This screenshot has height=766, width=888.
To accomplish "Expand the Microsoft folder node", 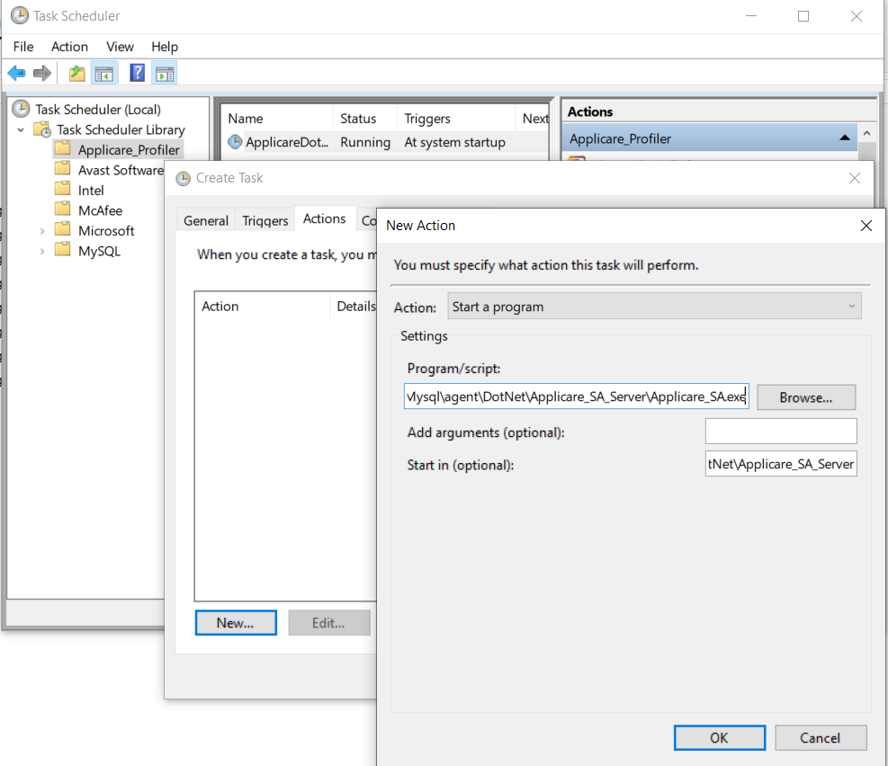I will [41, 231].
